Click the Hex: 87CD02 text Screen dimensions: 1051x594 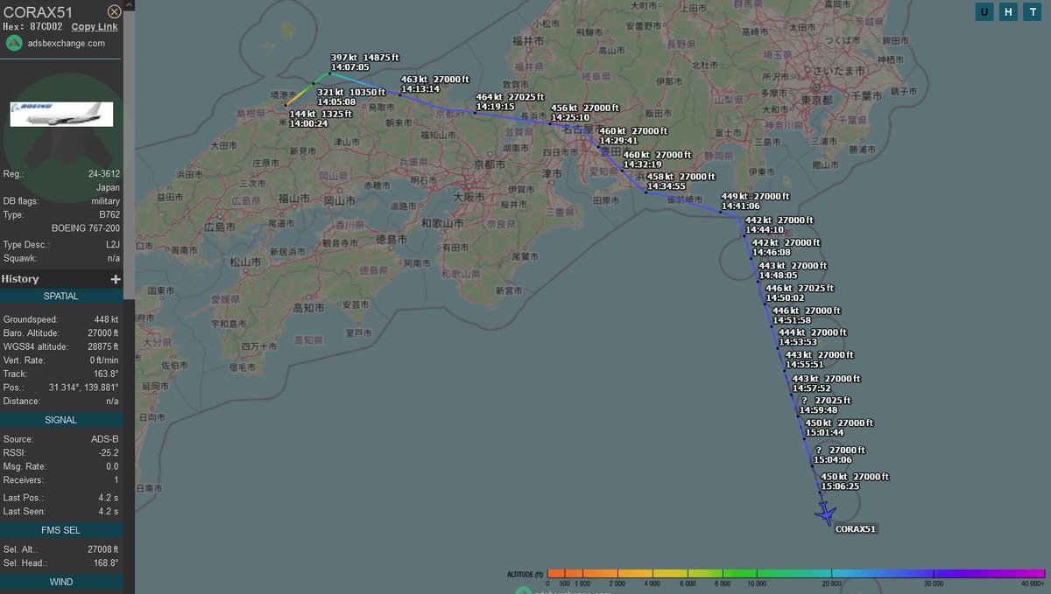(x=34, y=27)
